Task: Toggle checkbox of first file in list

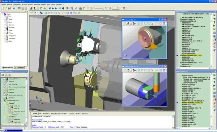Action: click(x=5, y=79)
